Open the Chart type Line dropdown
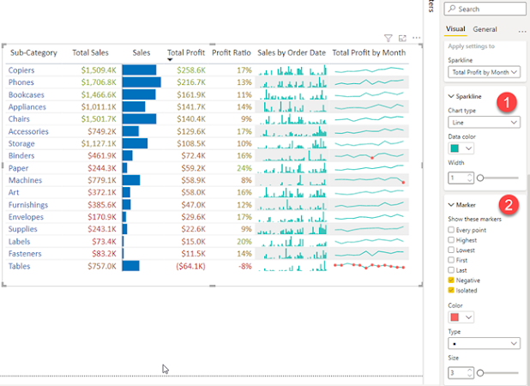Viewport: 530px width, 386px height. (x=484, y=123)
